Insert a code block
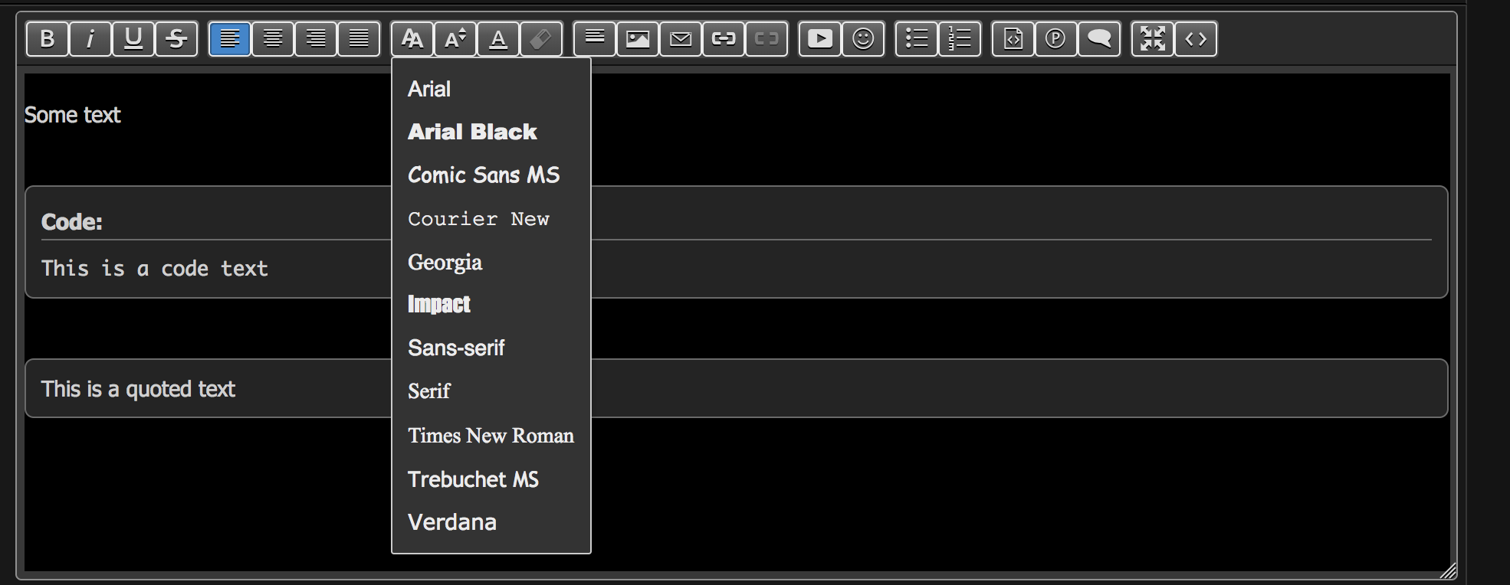Viewport: 1510px width, 585px height. click(1013, 38)
